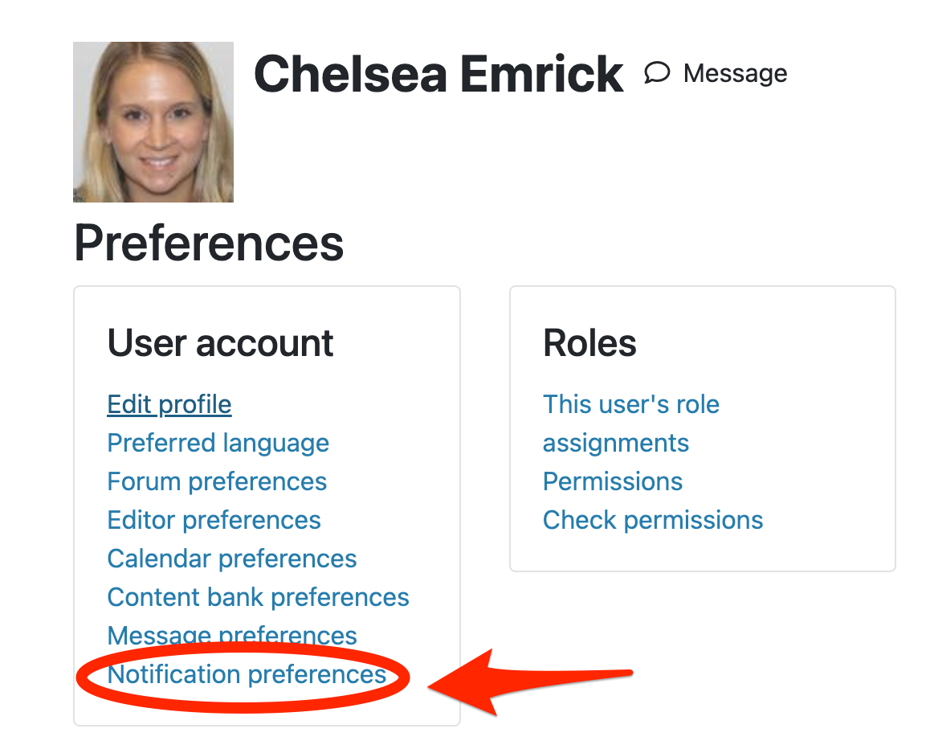The height and width of the screenshot is (749, 930).
Task: Click Chelsea Emrick's profile photo
Action: [x=153, y=121]
